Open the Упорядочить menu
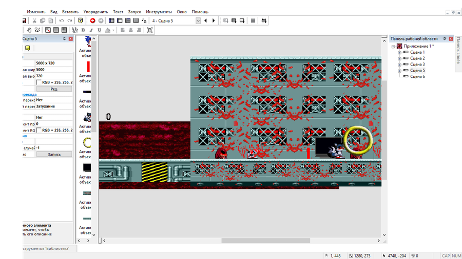This screenshot has height=259, width=462. pyautogui.click(x=95, y=12)
